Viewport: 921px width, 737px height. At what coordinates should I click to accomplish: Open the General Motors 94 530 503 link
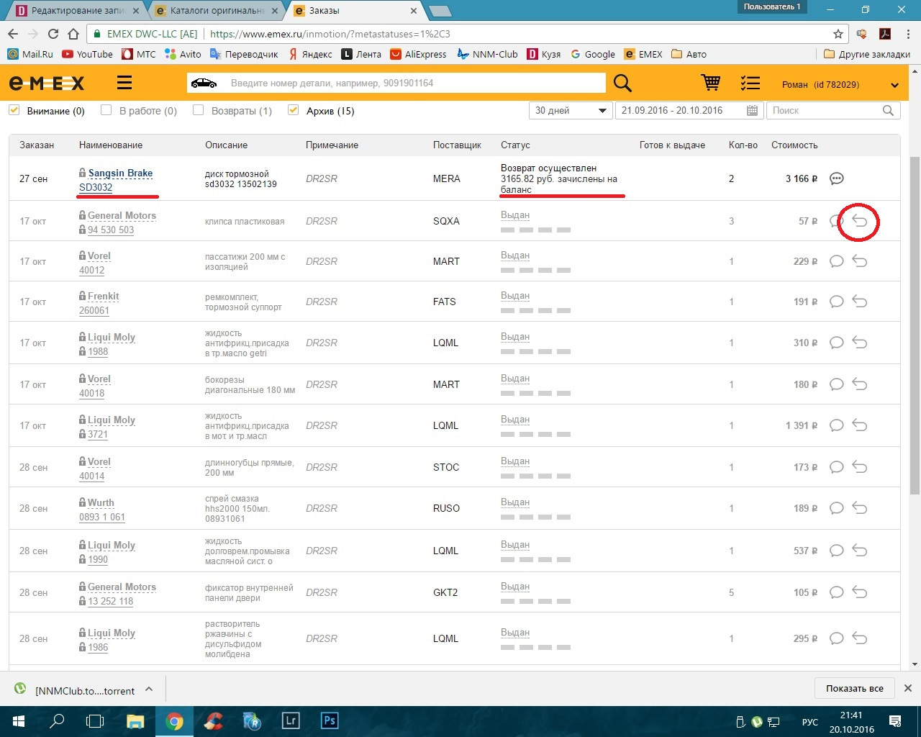pos(111,230)
